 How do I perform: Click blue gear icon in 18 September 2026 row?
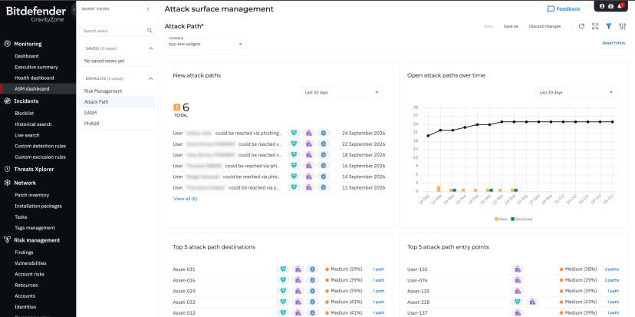323,155
